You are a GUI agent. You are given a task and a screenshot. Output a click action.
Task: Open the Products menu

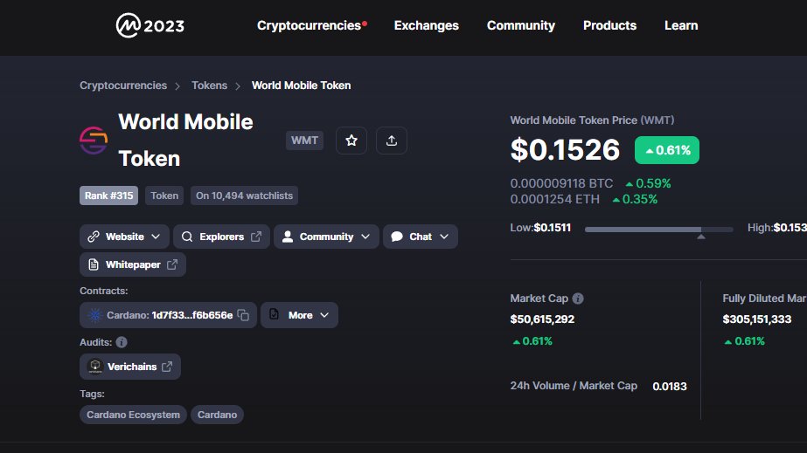(610, 25)
